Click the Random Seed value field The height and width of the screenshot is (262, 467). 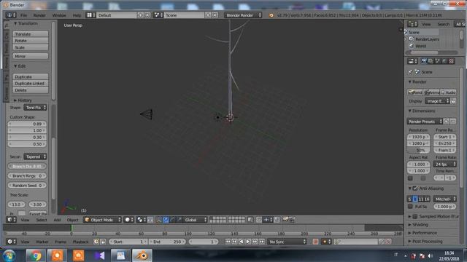coord(27,186)
